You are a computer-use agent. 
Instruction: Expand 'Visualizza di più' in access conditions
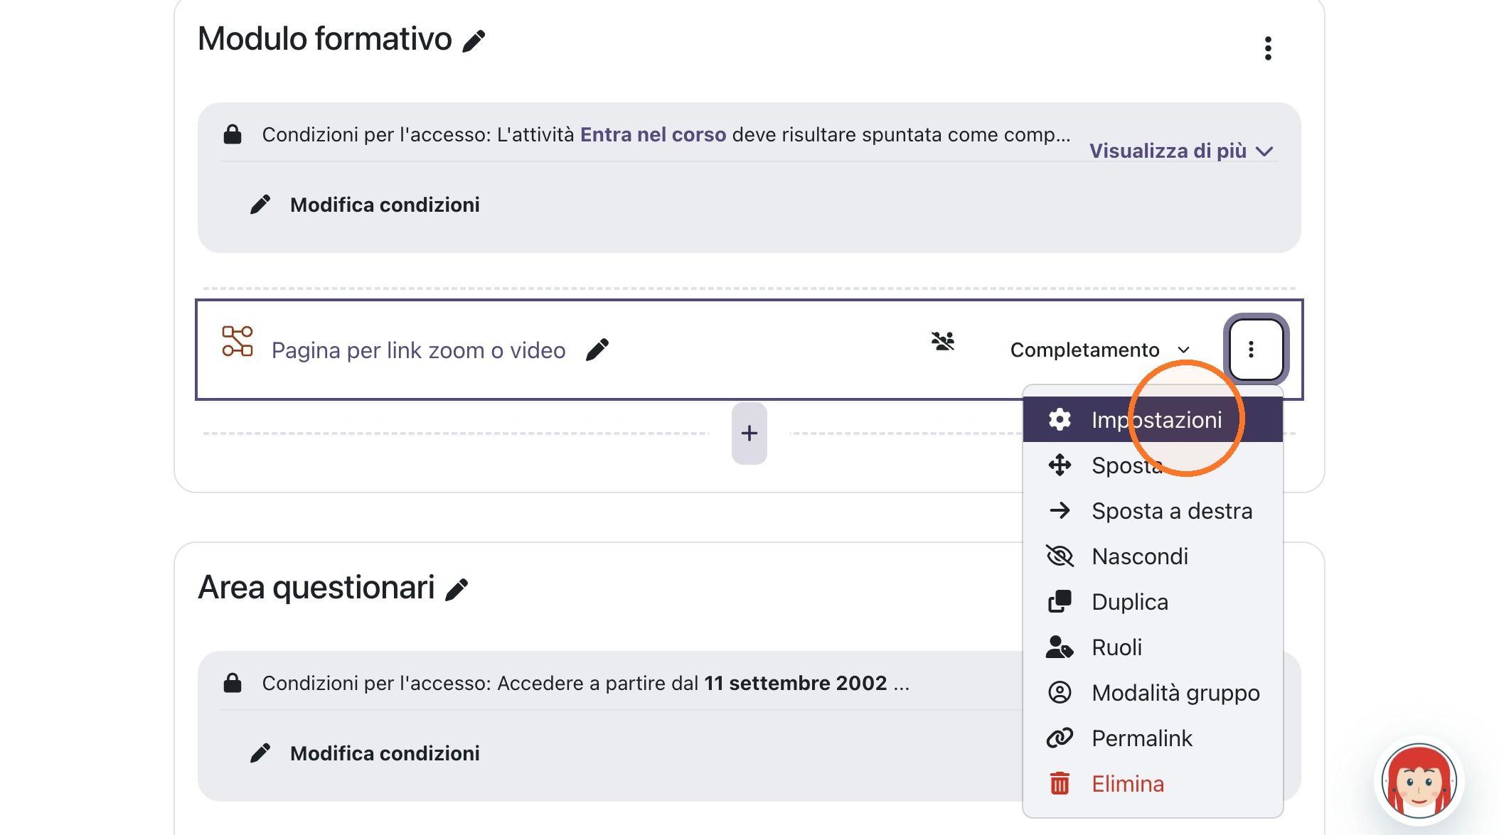coord(1181,151)
